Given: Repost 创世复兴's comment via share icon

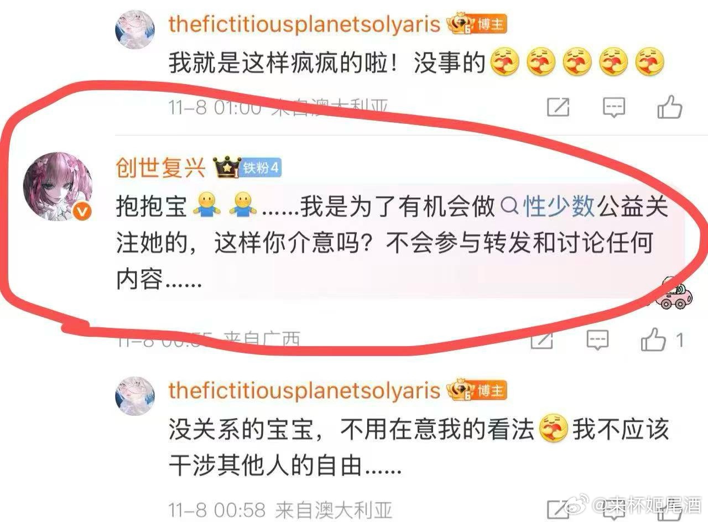Looking at the screenshot, I should pos(542,340).
